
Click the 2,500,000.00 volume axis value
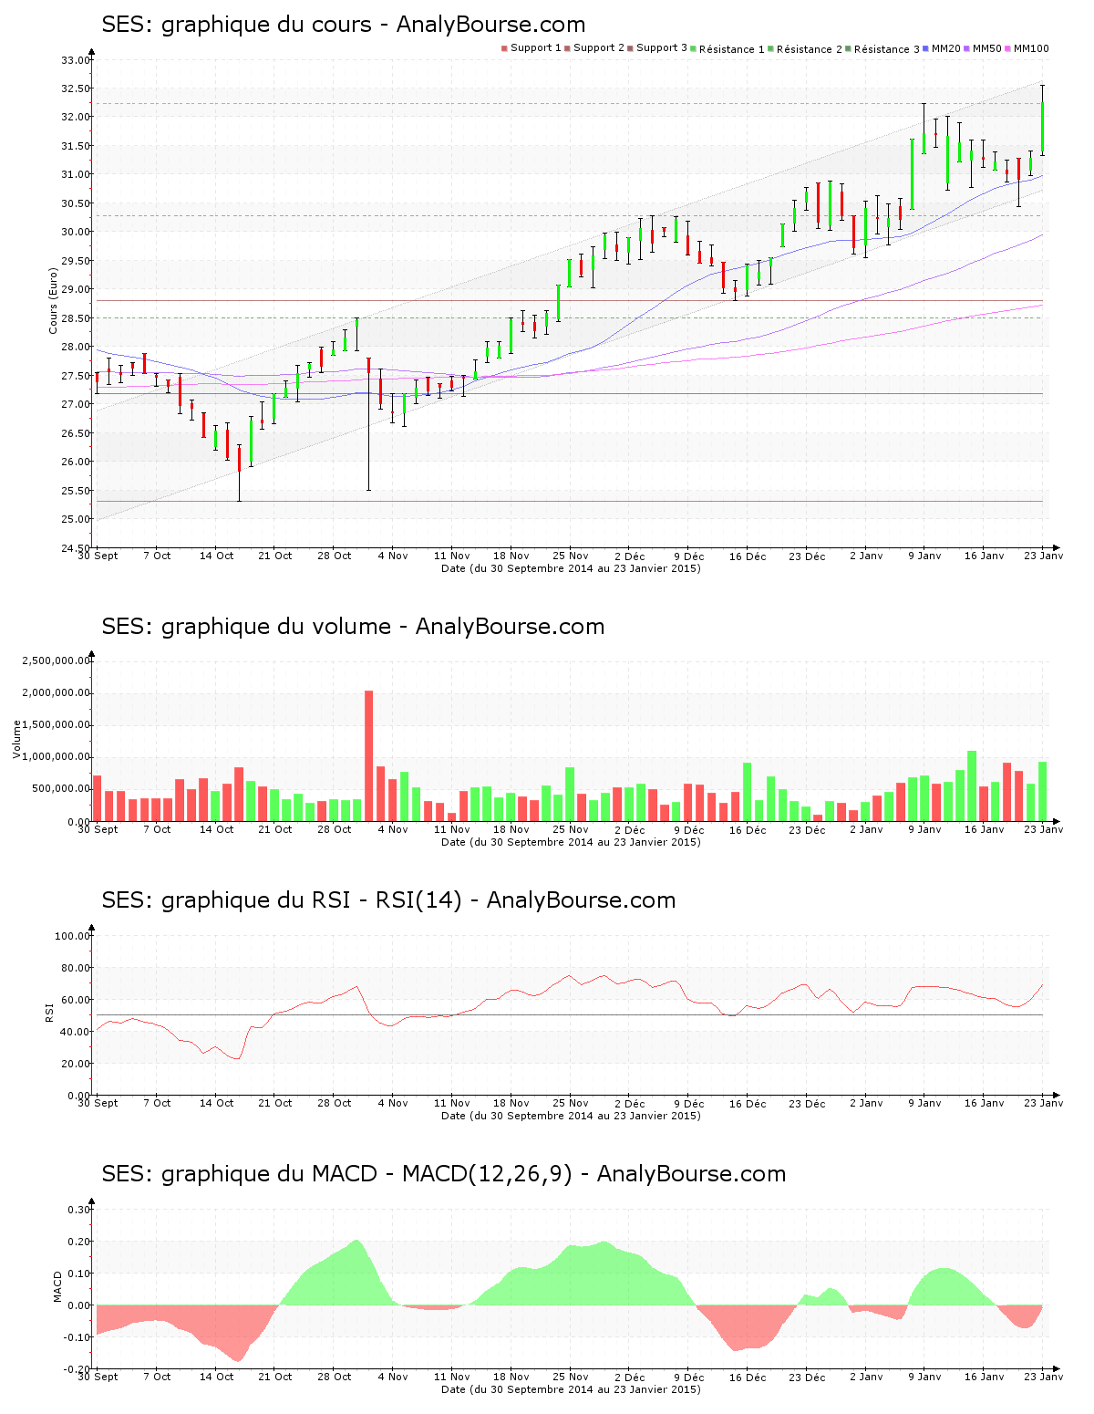[57, 660]
